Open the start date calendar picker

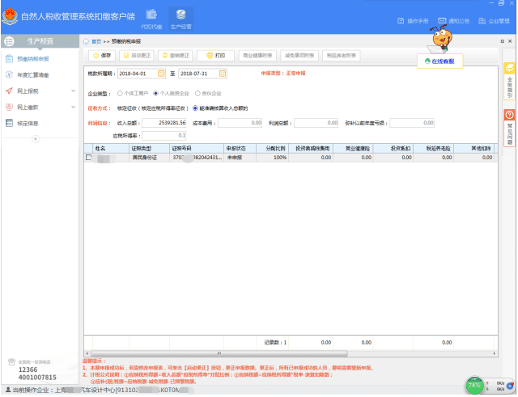161,74
